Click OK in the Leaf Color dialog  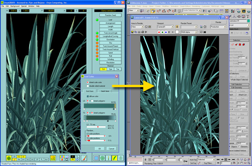(99, 149)
